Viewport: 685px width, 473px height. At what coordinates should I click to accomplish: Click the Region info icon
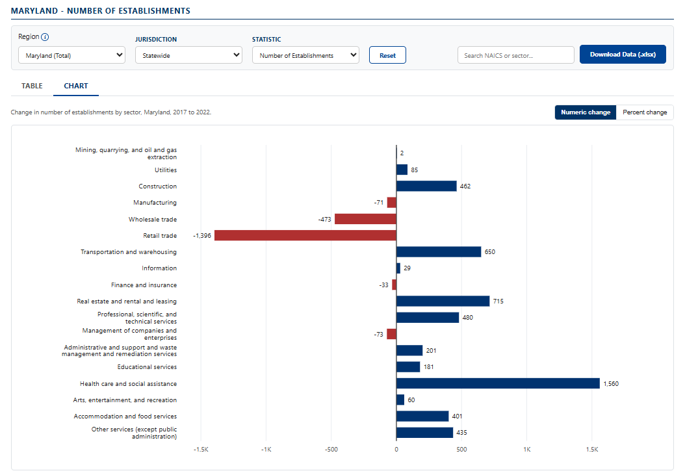(45, 37)
